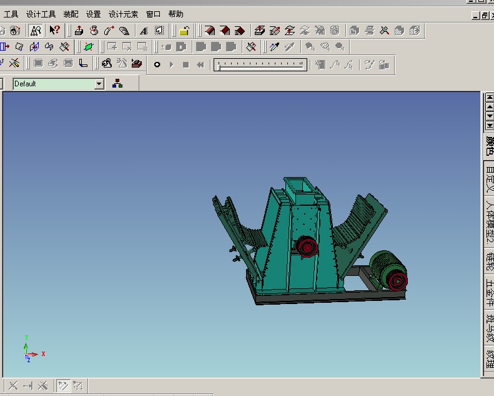Image resolution: width=494 pixels, height=396 pixels.
Task: Jump to last catalog tab arrow
Action: pos(489,126)
